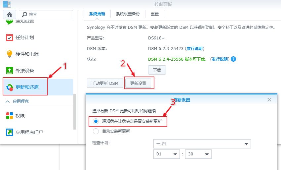Select 应用程序门户 in the sidebar

[38, 132]
